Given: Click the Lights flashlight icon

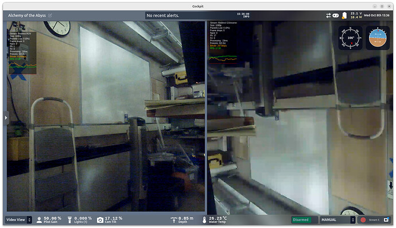Looking at the screenshot, I should click(x=69, y=220).
